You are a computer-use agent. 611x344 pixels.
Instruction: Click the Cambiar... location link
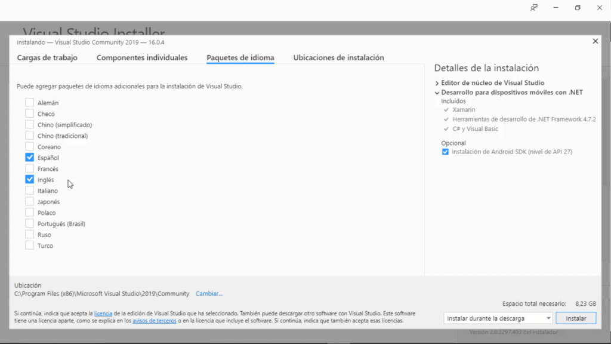(209, 294)
